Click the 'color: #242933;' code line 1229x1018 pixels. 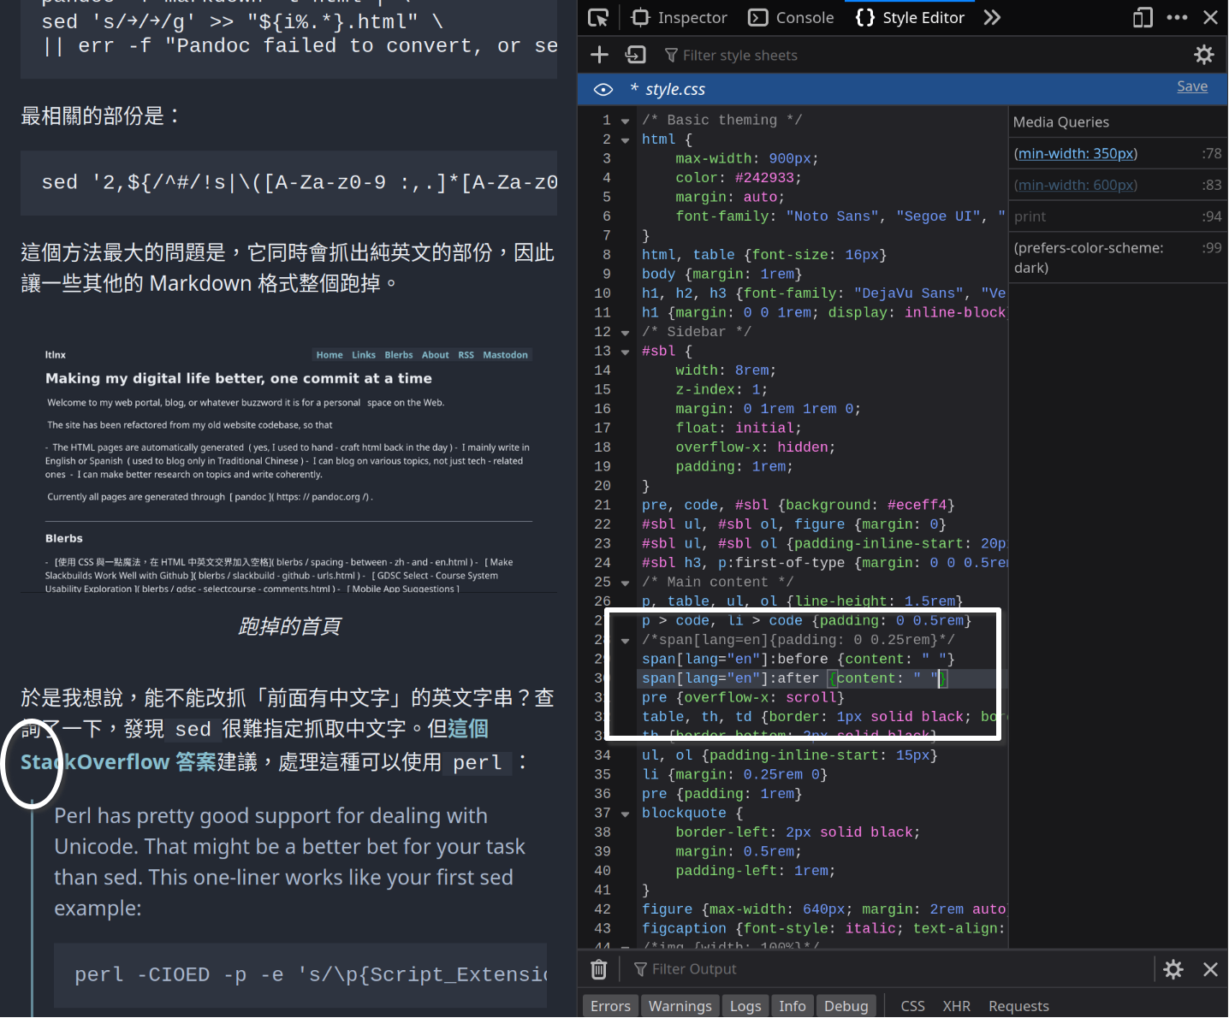(738, 178)
